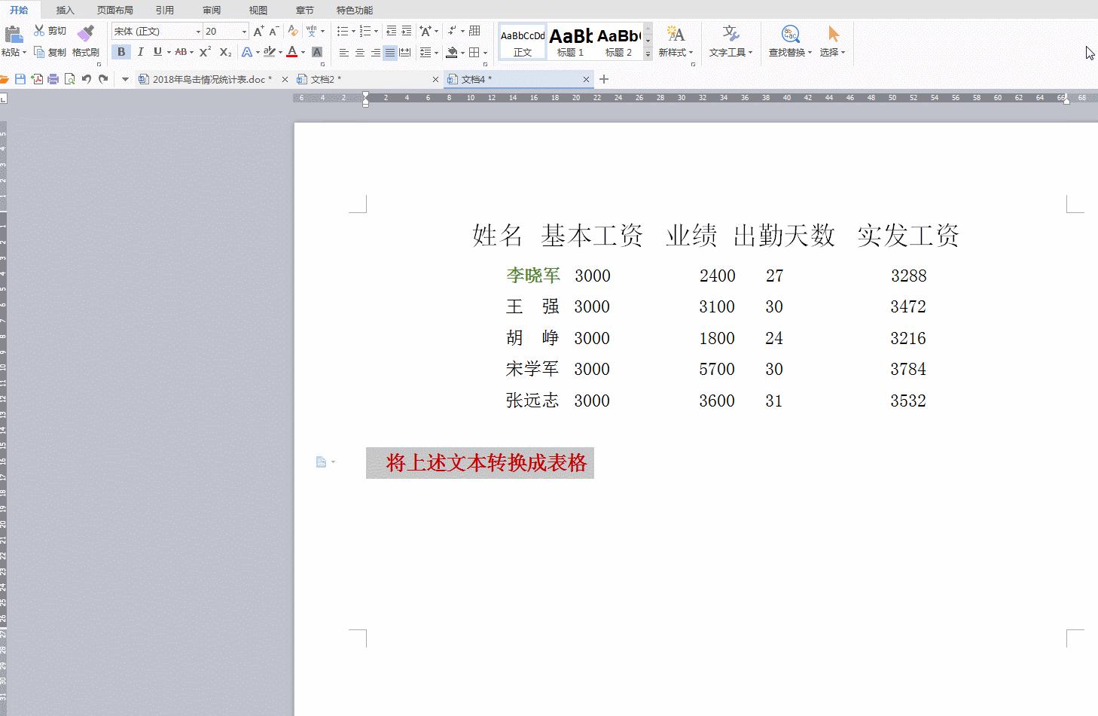Toggle underline formatting
Screen dimensions: 1098x716
coord(157,52)
